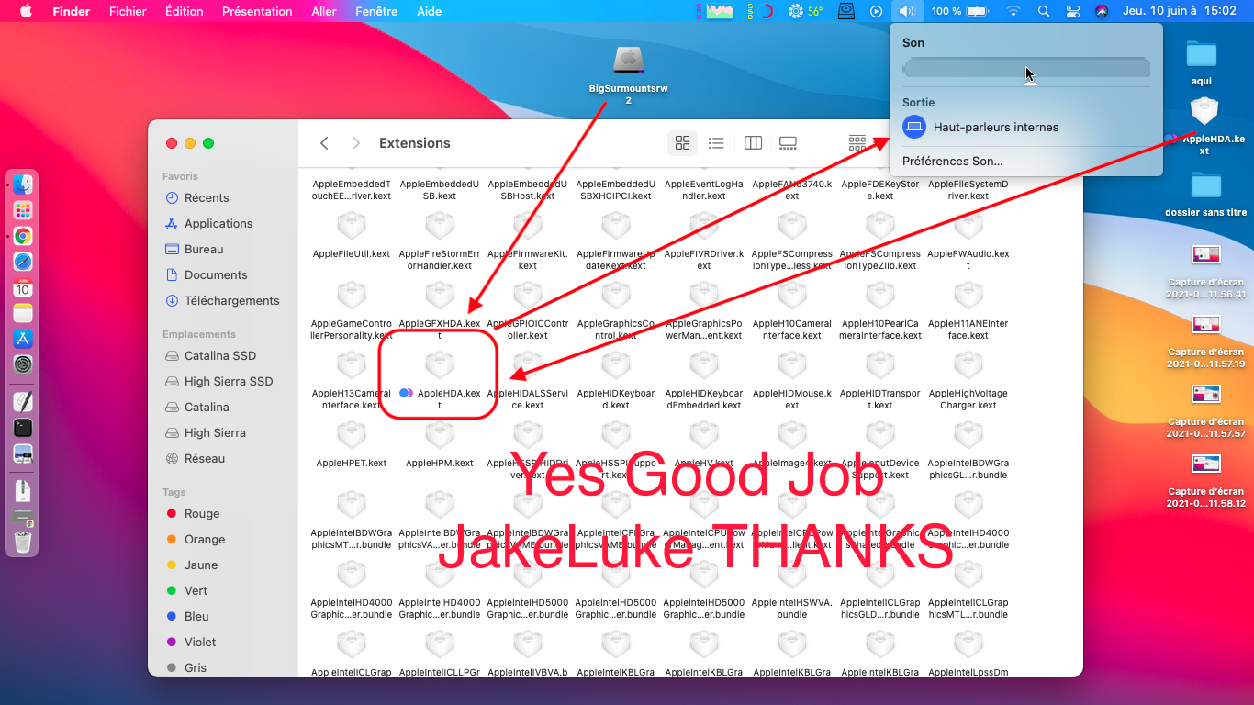Select dossier sans titre folder on desktop

(x=1205, y=193)
